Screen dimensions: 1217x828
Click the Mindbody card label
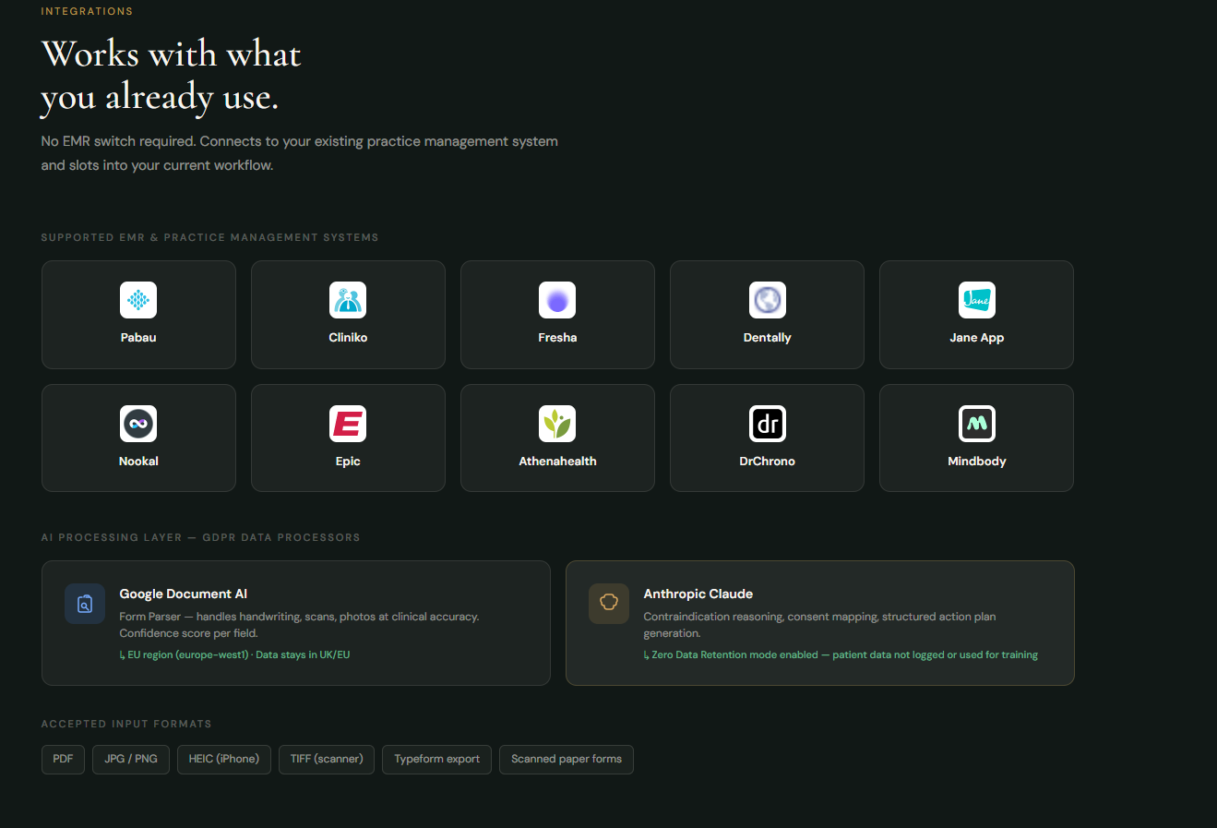977,462
